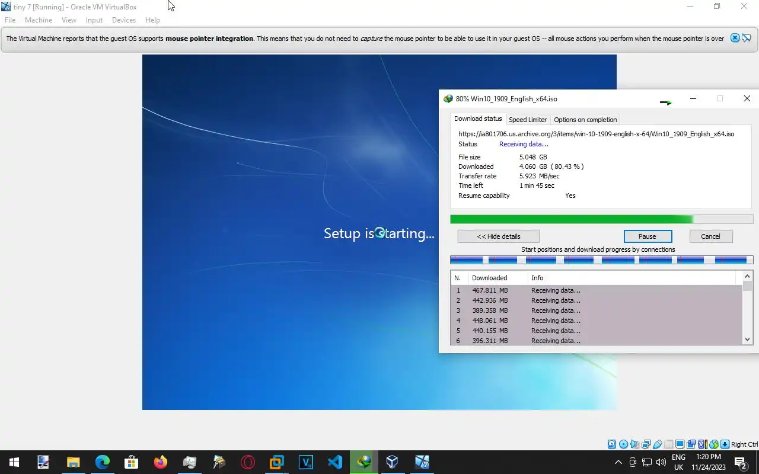Screen dimensions: 759x474
Task: Click the connections progress segment bar
Action: click(x=601, y=260)
